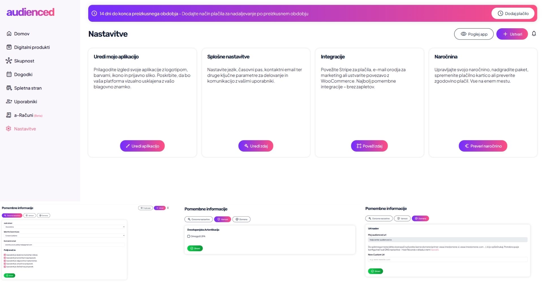The width and height of the screenshot is (543, 305).
Task: Open Skupnost via its network icon
Action: (9, 61)
